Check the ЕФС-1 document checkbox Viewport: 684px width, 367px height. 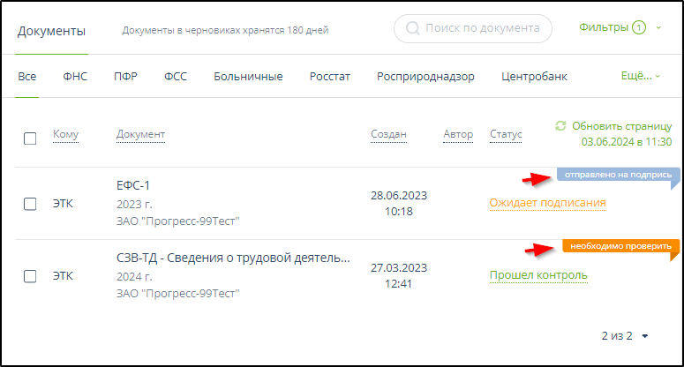pos(30,204)
